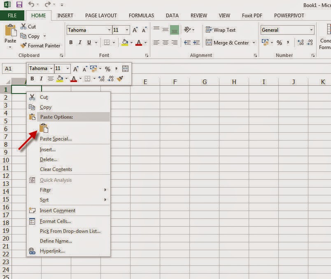The image size is (331, 279).
Task: Click the Undo arrow icon
Action: point(31,4)
